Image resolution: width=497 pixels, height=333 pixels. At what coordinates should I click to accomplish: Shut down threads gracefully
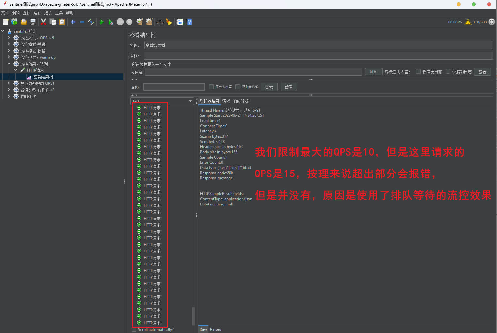coord(129,22)
